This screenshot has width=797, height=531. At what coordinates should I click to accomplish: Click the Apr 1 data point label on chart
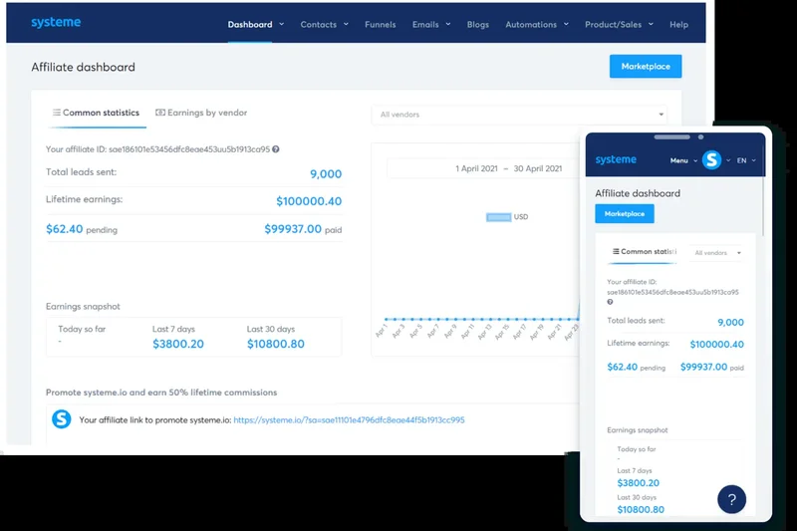tap(381, 331)
